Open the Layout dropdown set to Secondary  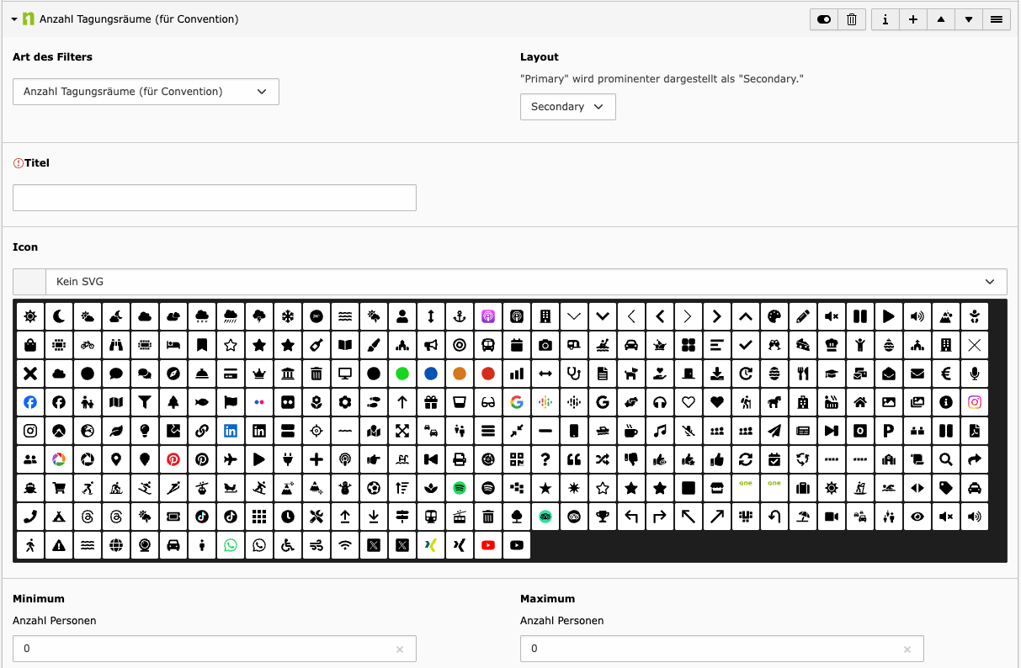coord(567,107)
